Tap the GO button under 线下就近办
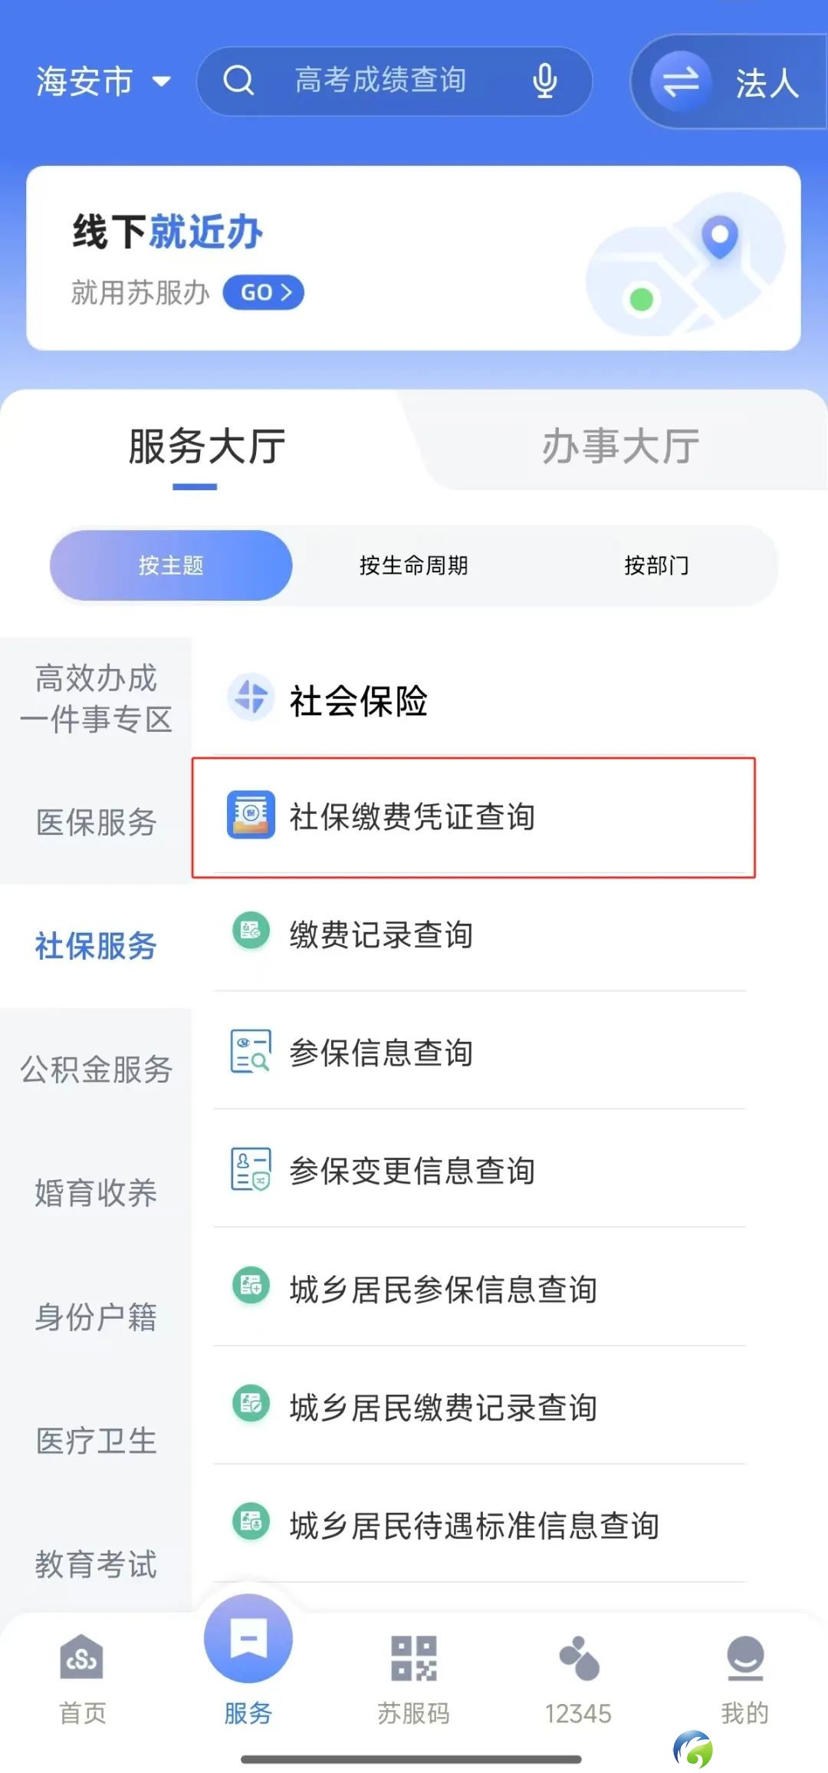Screen dimensions: 828x1773 coord(263,292)
